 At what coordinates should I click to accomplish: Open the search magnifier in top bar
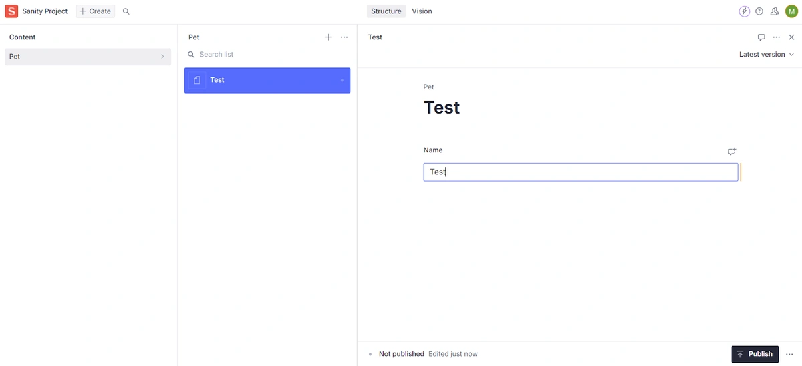(126, 11)
